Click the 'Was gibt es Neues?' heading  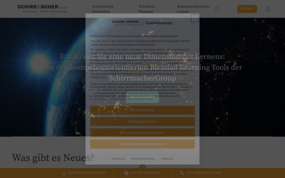pos(53,158)
